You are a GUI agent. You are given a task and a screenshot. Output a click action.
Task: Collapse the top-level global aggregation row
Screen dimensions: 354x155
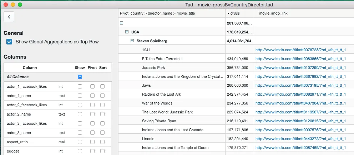[121, 23]
